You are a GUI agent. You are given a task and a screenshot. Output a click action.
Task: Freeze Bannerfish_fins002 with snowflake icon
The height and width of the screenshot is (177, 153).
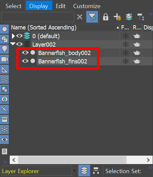[126, 61]
